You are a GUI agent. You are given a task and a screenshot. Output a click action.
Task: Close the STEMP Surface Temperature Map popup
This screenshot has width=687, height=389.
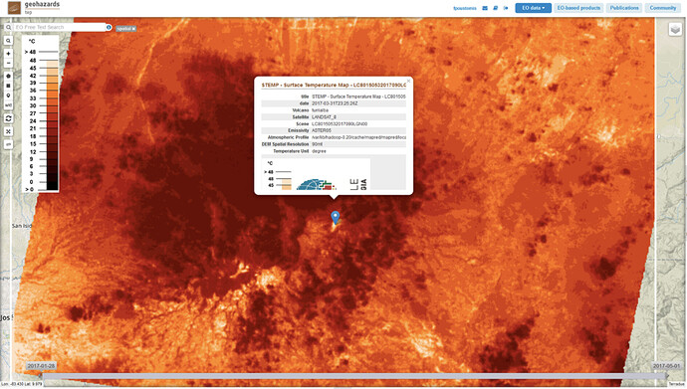pos(408,81)
